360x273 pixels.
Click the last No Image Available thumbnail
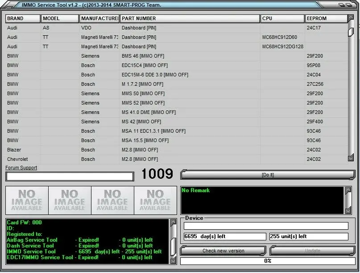point(155,200)
